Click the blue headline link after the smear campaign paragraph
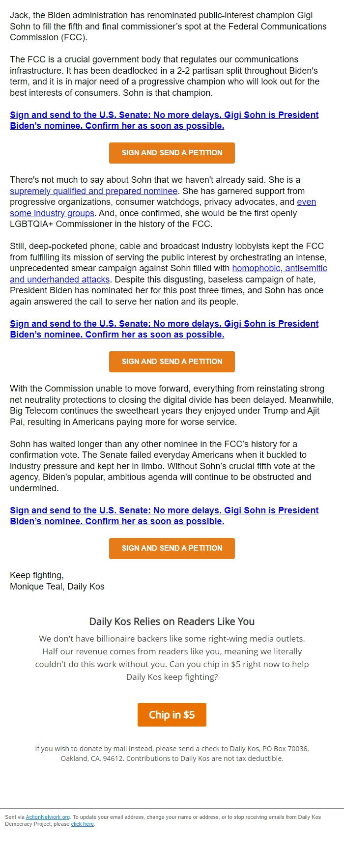The height and width of the screenshot is (842, 344). point(164,324)
